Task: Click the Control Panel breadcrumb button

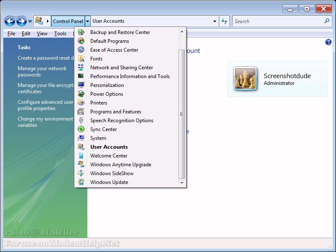Action: [x=68, y=21]
